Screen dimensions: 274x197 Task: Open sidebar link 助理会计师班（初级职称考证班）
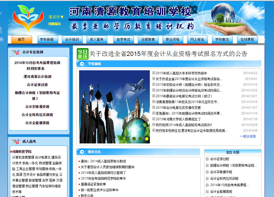(x=37, y=96)
